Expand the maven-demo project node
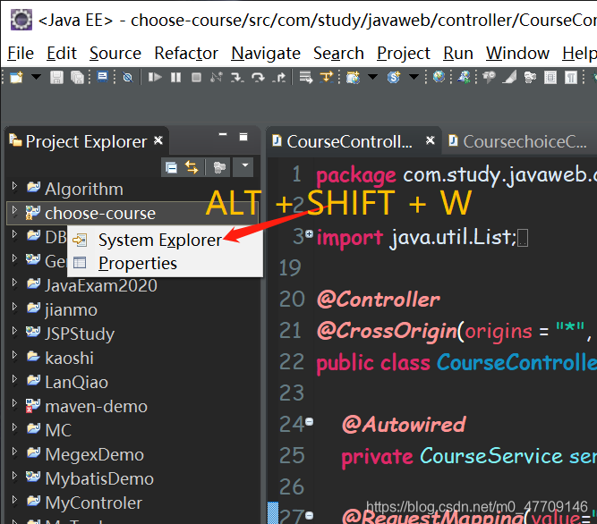This screenshot has width=597, height=524. [x=14, y=403]
